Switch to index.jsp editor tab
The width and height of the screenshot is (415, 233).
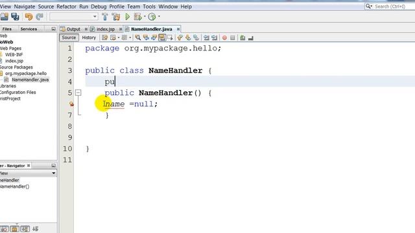pos(105,29)
